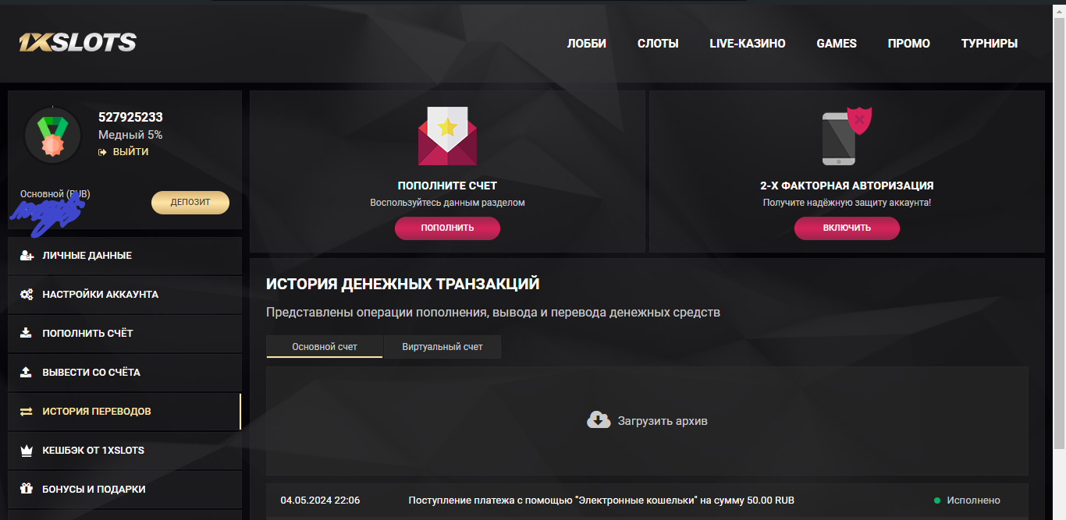Open НАСТРОЙКИ АККАУНТА in the sidebar
1066x520 pixels.
click(125, 295)
